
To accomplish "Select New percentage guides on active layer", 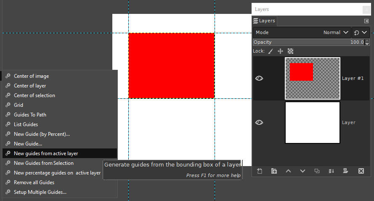I will 60,173.
